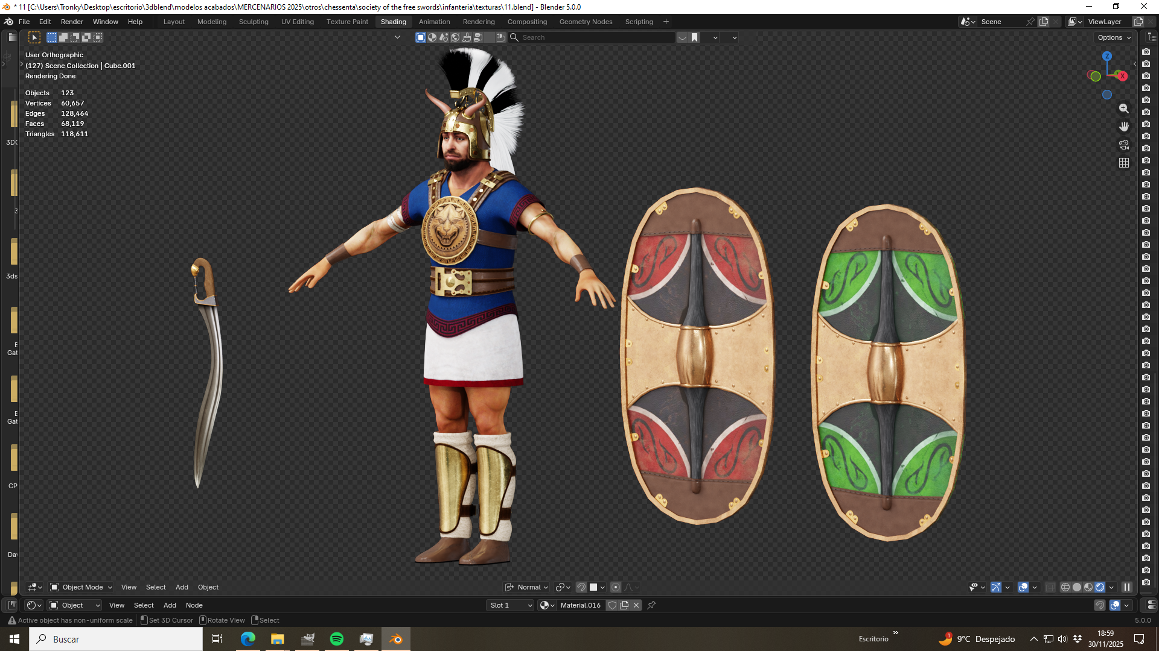Switch to orthographic grid view icon
Viewport: 1159px width, 651px height.
click(1123, 163)
